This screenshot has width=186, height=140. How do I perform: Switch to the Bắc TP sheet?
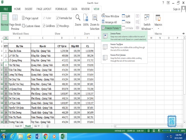[x=37, y=126]
